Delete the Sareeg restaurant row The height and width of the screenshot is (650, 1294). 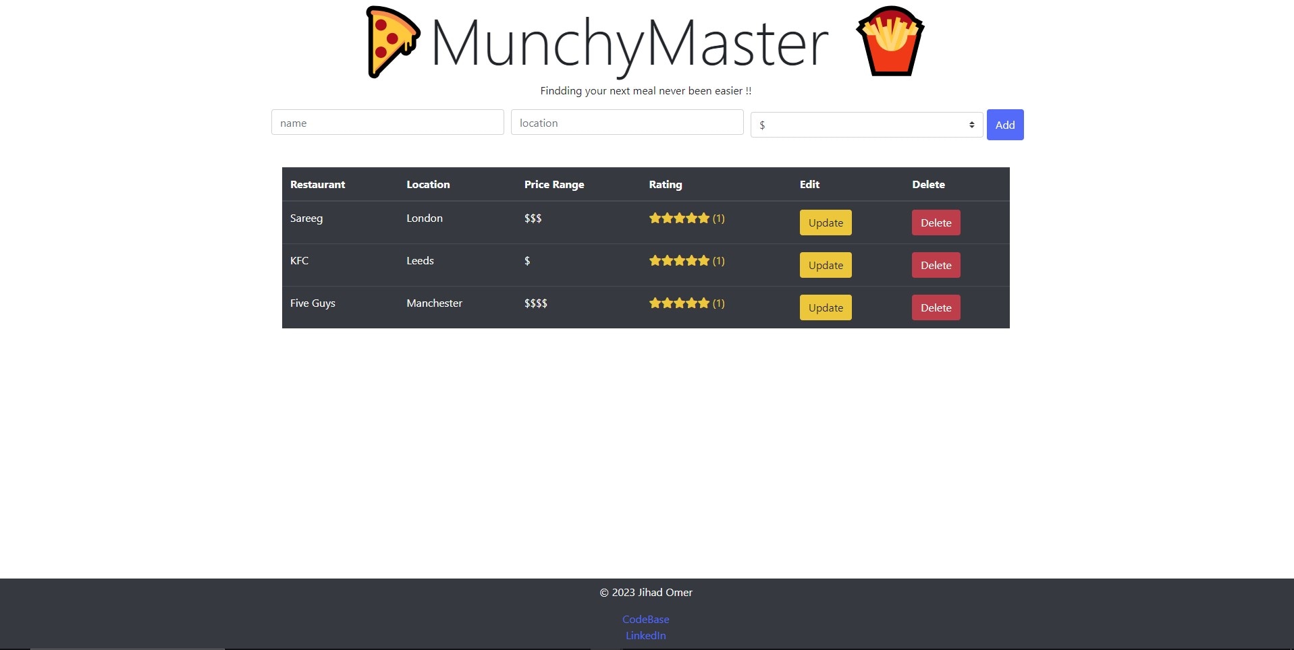(x=936, y=223)
